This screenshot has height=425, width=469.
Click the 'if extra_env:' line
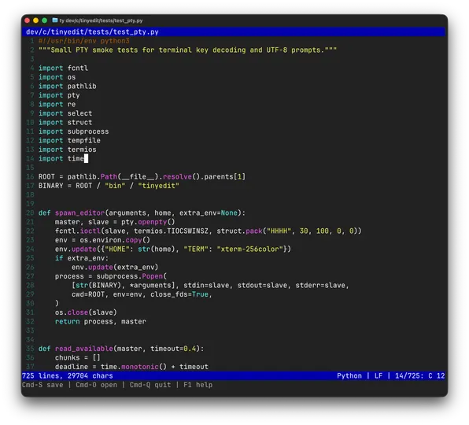click(82, 258)
